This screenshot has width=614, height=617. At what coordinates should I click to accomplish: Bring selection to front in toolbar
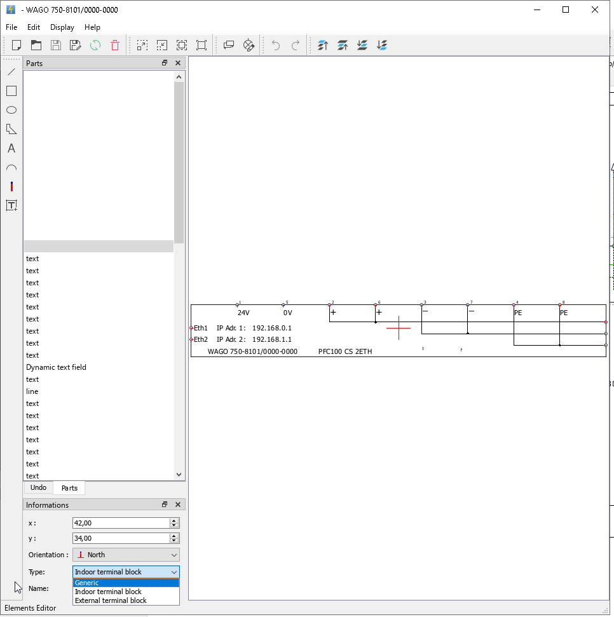tap(323, 45)
